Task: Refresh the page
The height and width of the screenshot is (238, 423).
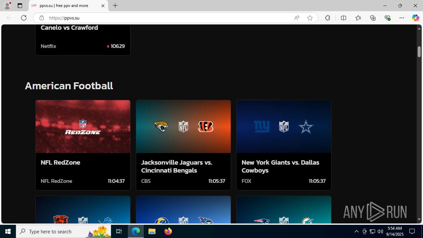Action: click(24, 18)
